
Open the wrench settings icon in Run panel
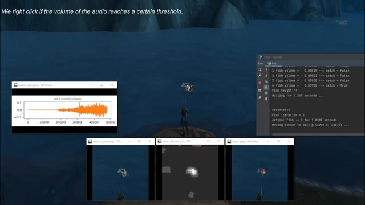[x=260, y=76]
